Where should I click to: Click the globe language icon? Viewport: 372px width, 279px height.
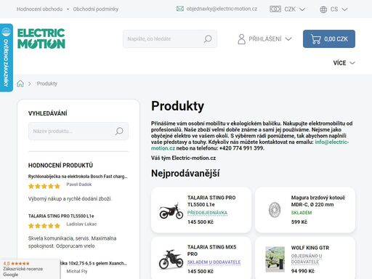(x=323, y=9)
